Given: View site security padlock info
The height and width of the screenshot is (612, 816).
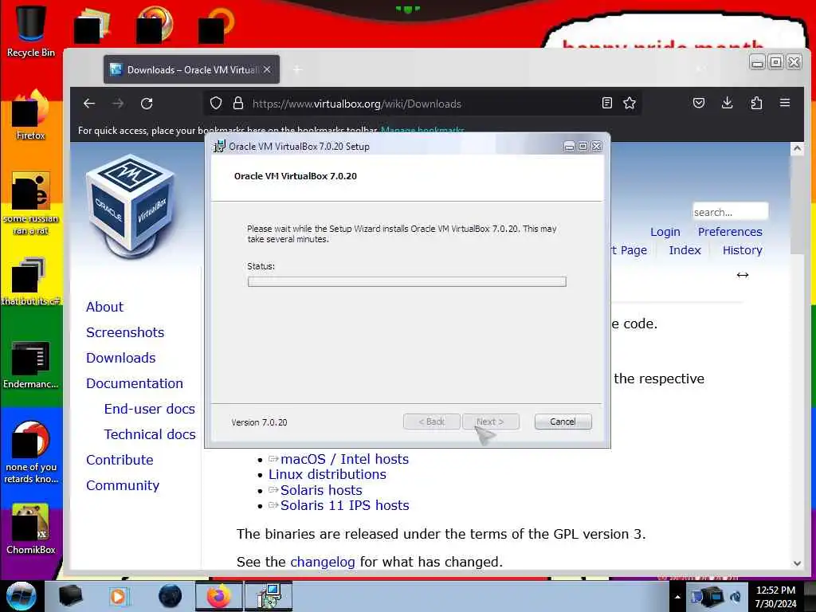Looking at the screenshot, I should pyautogui.click(x=238, y=103).
